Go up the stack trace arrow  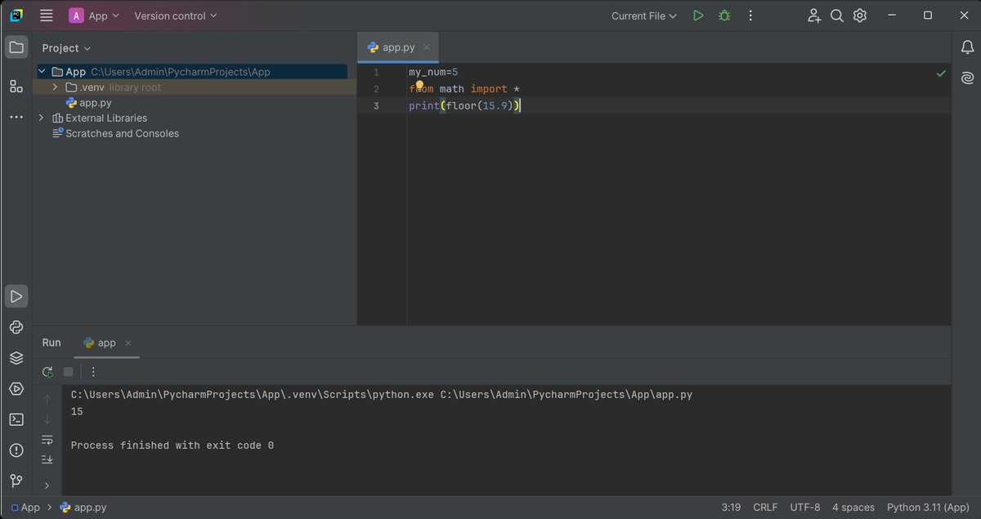[x=47, y=399]
